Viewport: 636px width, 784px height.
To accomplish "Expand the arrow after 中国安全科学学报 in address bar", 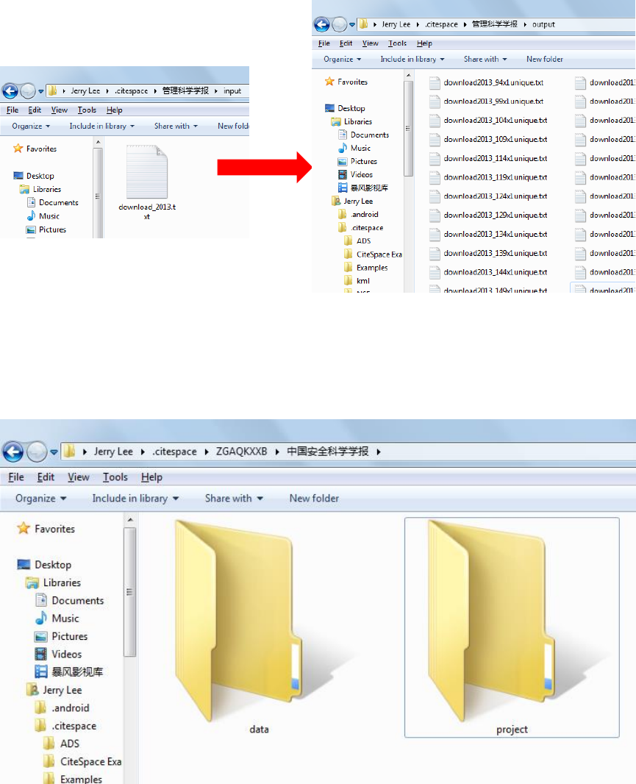I will (379, 452).
